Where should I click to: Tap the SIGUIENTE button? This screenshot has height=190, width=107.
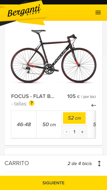pos(53,183)
